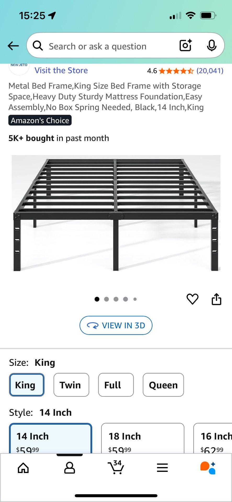The image size is (232, 502).
Task: Open the Rufus AI assistant icon
Action: (x=208, y=468)
